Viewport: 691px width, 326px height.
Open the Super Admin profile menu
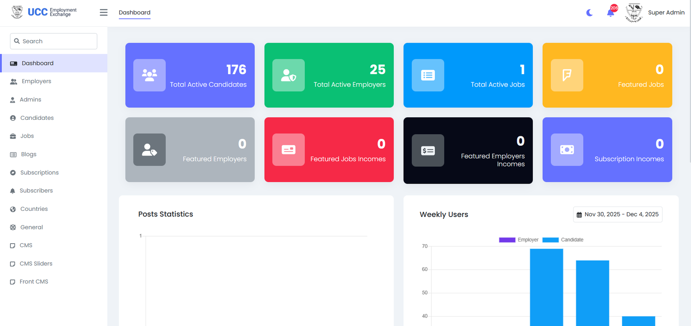[666, 13]
